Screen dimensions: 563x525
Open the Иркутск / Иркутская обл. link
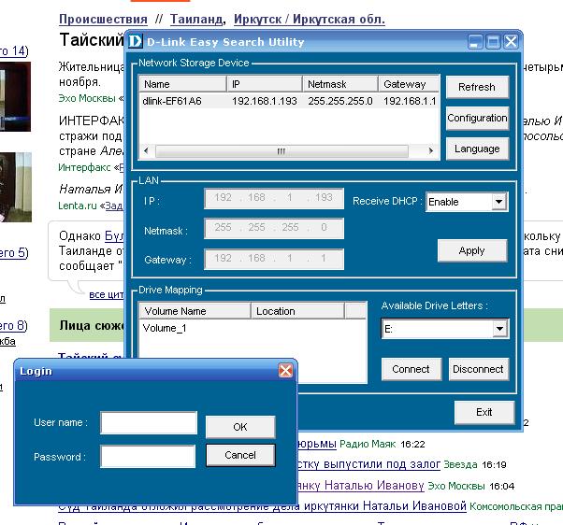[x=310, y=19]
